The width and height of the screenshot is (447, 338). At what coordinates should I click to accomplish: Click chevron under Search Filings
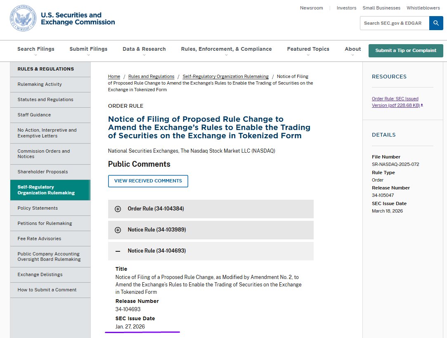[x=35, y=55]
